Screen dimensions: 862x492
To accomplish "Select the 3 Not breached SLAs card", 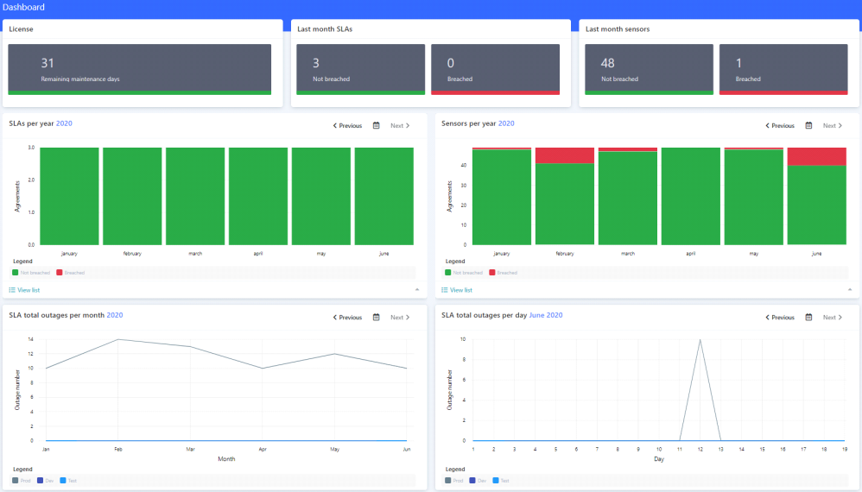I will [361, 69].
